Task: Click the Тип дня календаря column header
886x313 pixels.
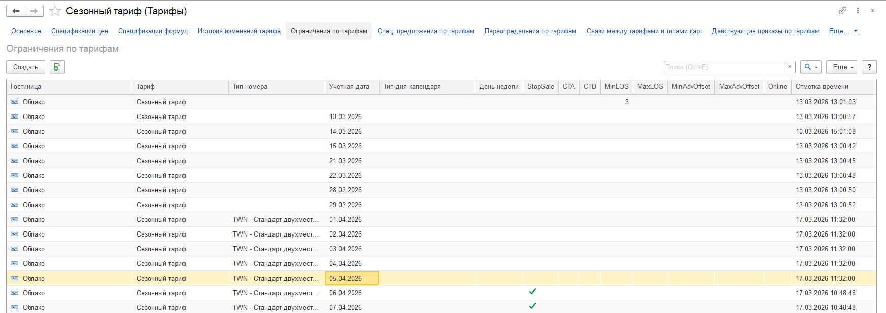Action: pyautogui.click(x=427, y=87)
